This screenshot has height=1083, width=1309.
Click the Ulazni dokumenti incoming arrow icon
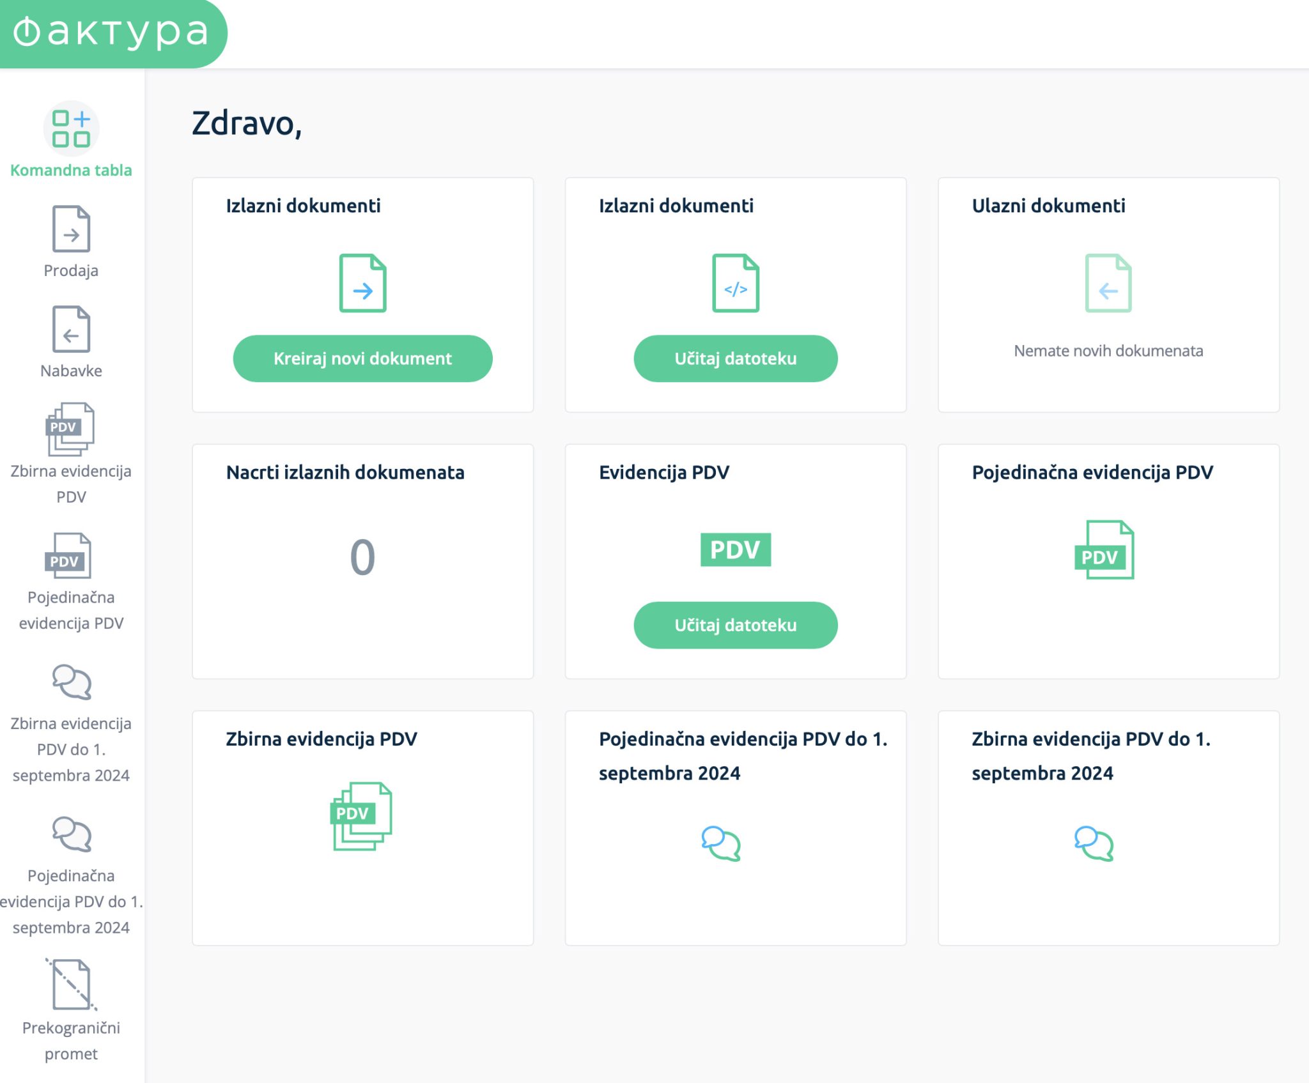point(1108,283)
